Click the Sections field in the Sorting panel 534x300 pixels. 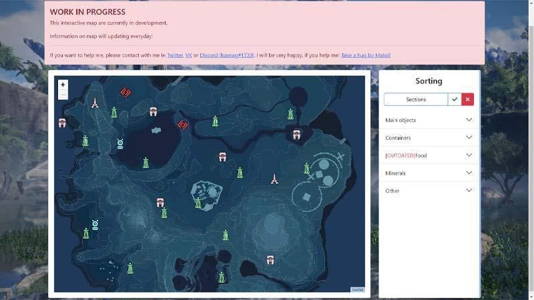(x=416, y=99)
